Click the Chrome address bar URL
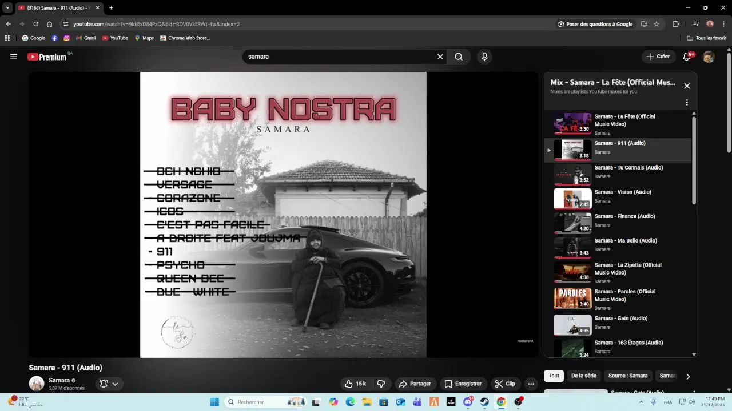 (x=156, y=24)
